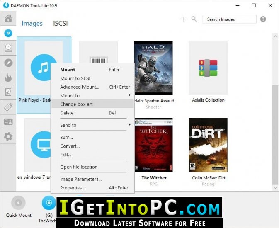Click the scrollbar down arrow
The height and width of the screenshot is (228, 279).
coord(275,188)
